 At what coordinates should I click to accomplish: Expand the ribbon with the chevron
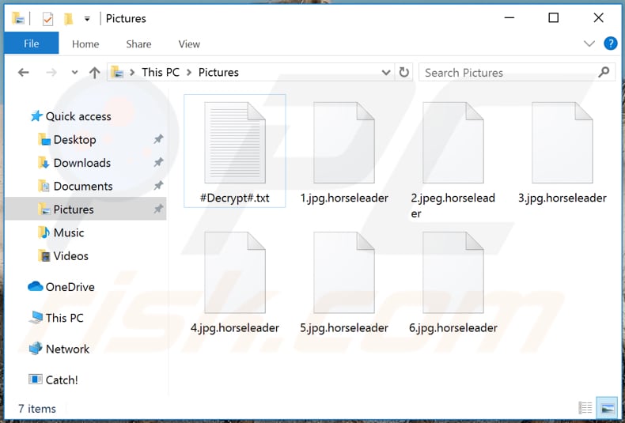pyautogui.click(x=589, y=43)
